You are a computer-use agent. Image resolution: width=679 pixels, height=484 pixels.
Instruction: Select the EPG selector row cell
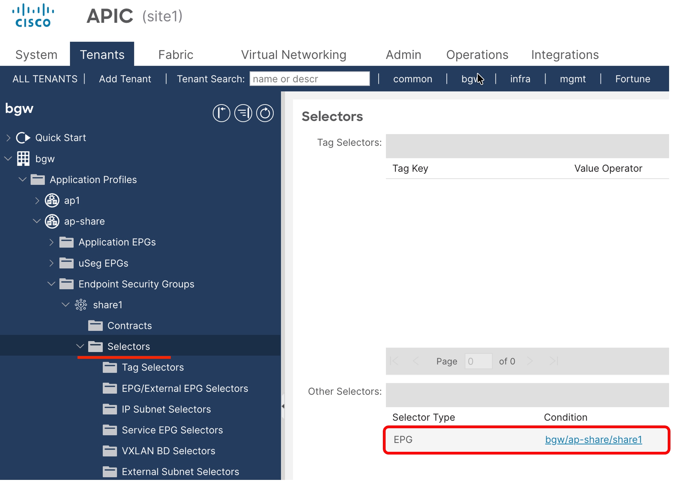coord(403,440)
